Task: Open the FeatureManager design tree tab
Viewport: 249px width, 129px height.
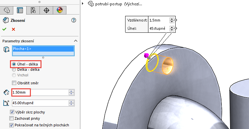Action: 7,10
